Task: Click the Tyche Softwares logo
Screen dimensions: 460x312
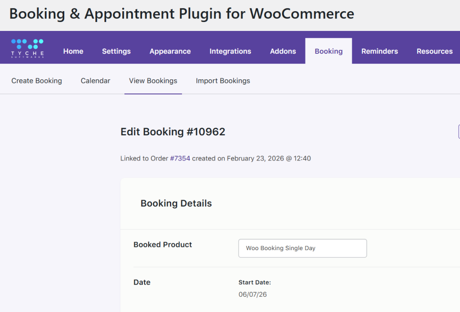Action: [x=27, y=48]
